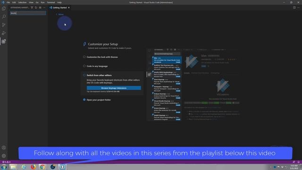The height and width of the screenshot is (170, 302).
Task: Click the split editor icon
Action: tap(294, 8)
